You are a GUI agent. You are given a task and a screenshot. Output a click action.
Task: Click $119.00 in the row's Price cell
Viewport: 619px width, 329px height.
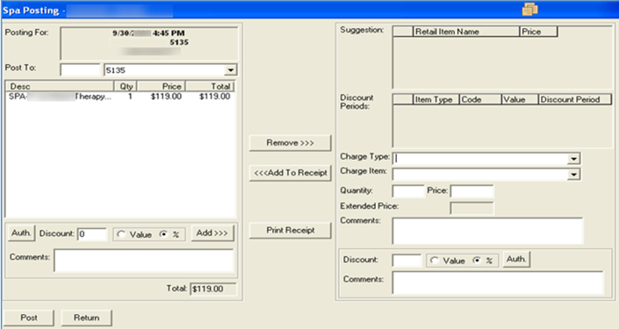click(x=166, y=97)
